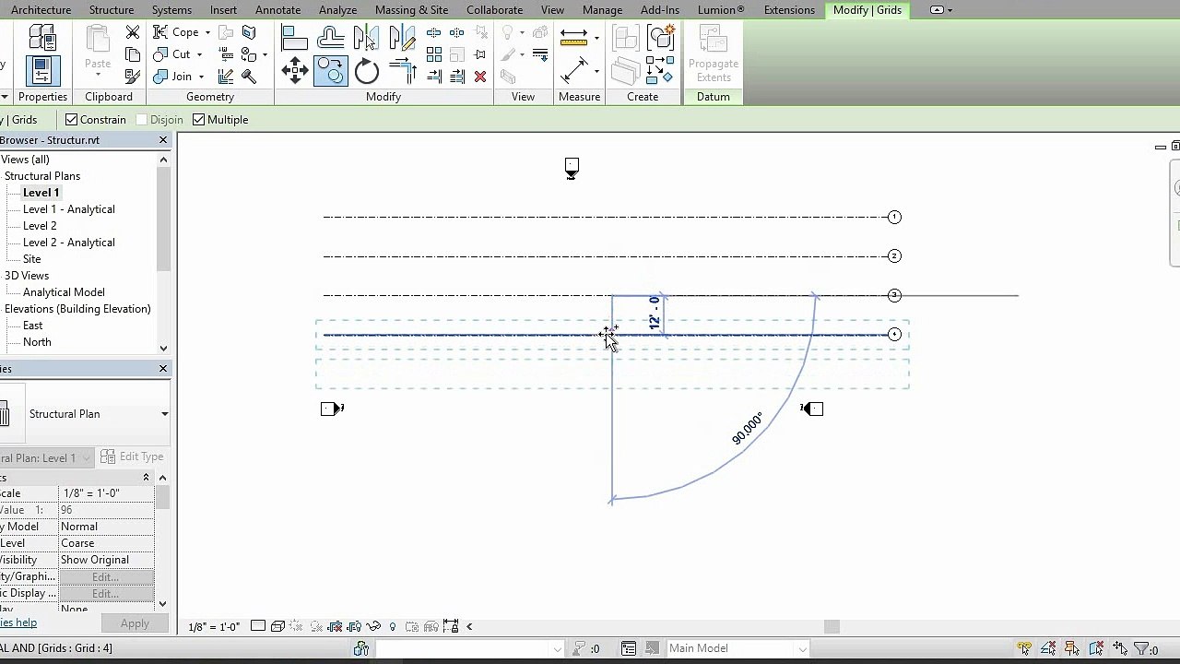Toggle the Constrain checkbox
Viewport: 1180px width, 664px height.
pyautogui.click(x=71, y=120)
